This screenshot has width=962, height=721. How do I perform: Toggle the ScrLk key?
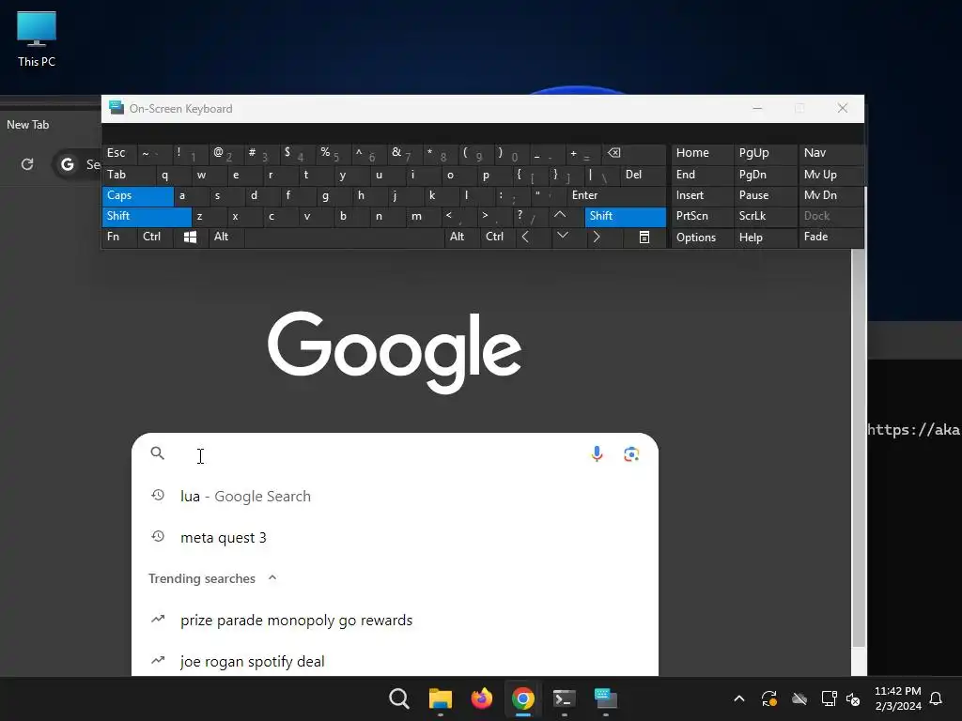[x=765, y=217]
